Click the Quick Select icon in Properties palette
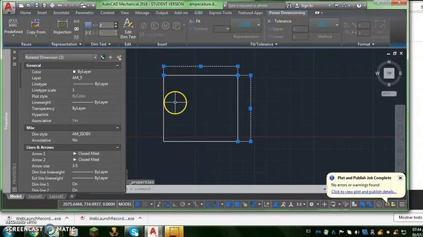The width and height of the screenshot is (423, 237). (119, 57)
